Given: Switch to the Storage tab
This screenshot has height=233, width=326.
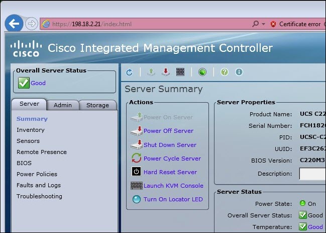Looking at the screenshot, I should [97, 105].
